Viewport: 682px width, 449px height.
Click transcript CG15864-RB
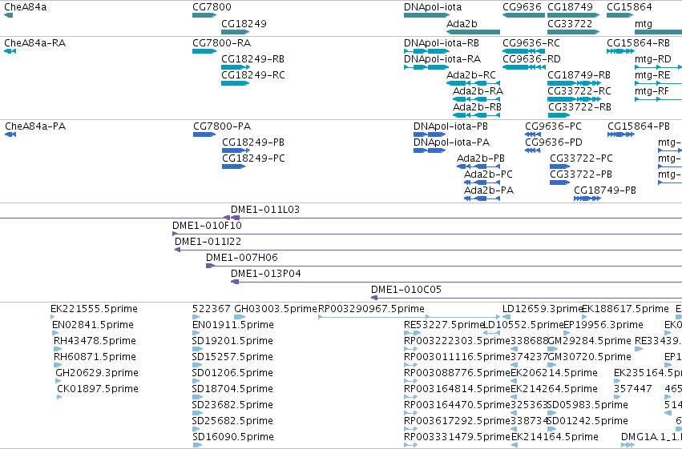tap(638, 43)
